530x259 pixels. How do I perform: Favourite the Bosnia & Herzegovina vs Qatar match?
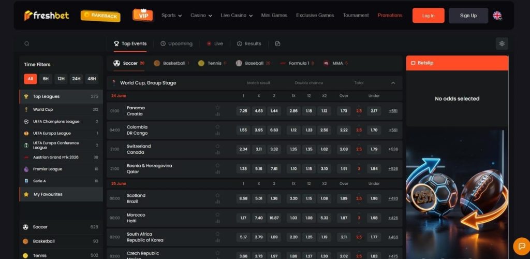point(217,165)
